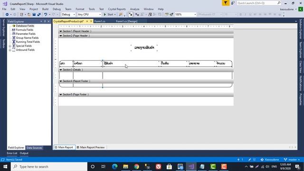Collapse Section2 Page Header triangle

pyautogui.click(x=61, y=36)
